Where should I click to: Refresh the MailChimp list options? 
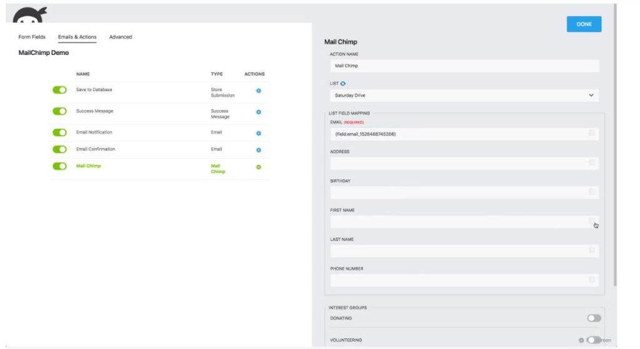tap(343, 84)
